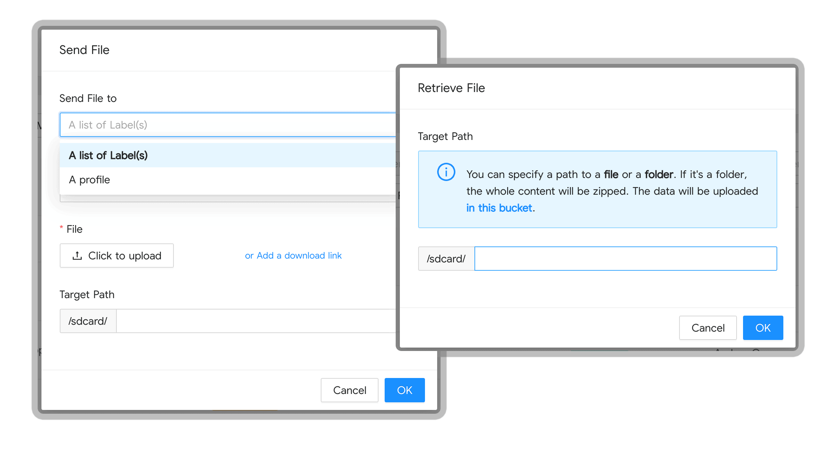The height and width of the screenshot is (451, 837).
Task: Click the blue info banner about zipped folders
Action: pos(597,189)
